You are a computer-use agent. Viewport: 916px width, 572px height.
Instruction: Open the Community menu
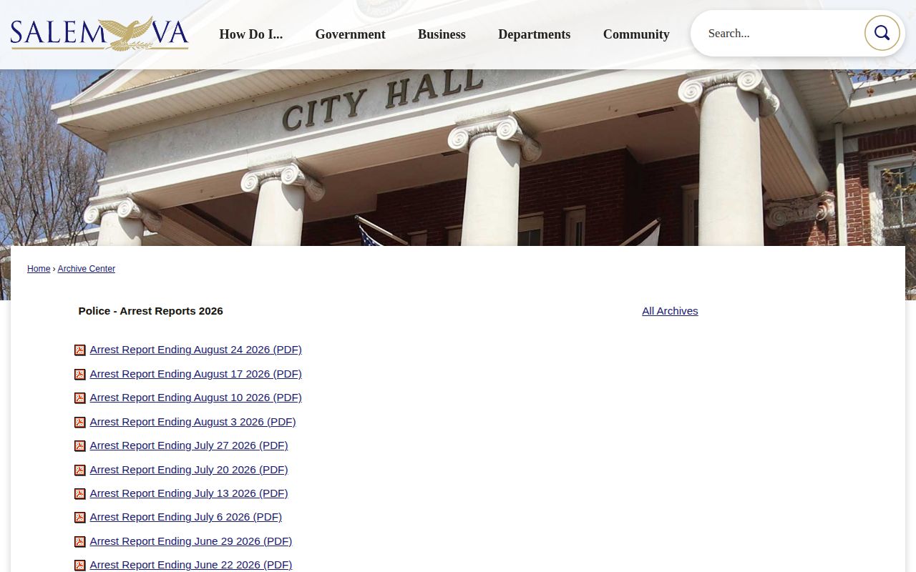pyautogui.click(x=636, y=34)
